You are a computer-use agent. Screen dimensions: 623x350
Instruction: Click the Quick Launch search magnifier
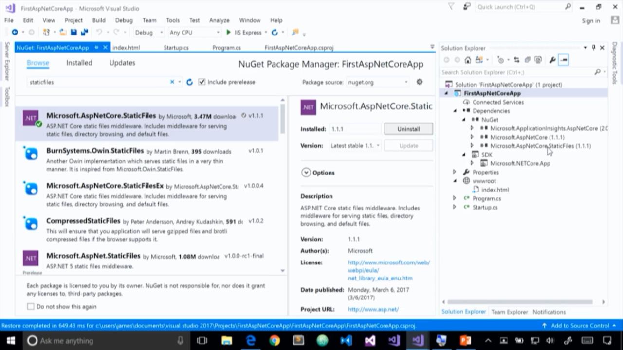click(568, 7)
